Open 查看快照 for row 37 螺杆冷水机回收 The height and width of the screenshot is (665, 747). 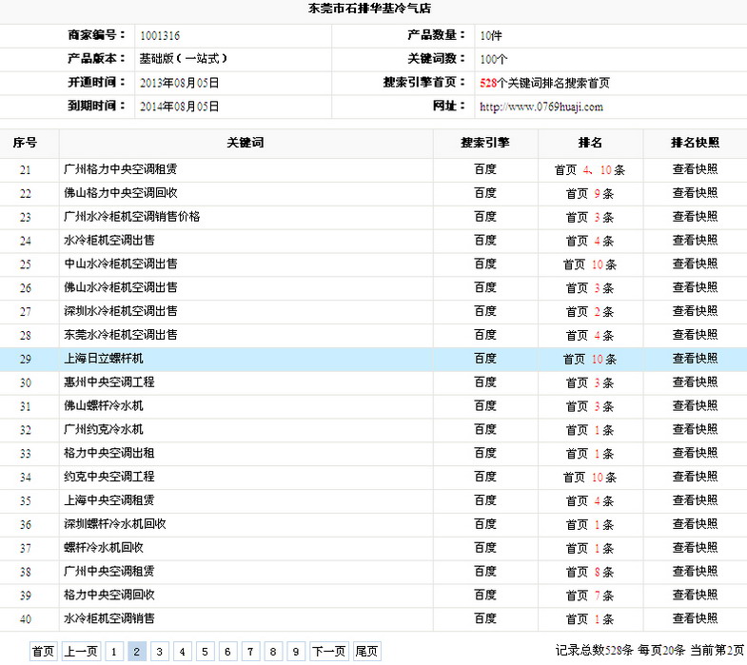695,548
